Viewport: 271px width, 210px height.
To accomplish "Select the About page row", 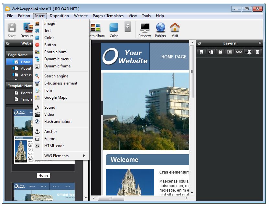I will pyautogui.click(x=19, y=68).
